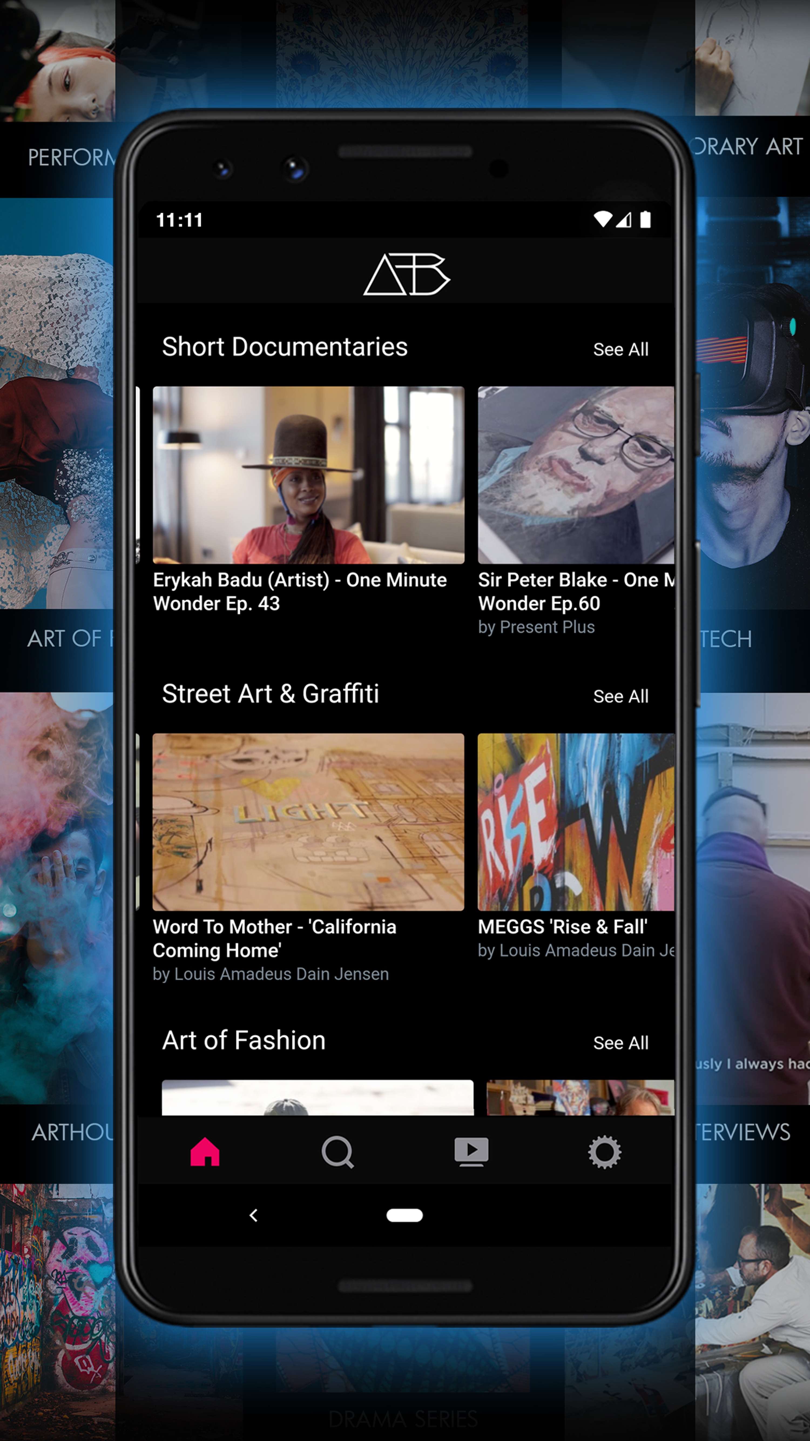Open MEGGS Rise & Fall thumbnail
Image resolution: width=810 pixels, height=1441 pixels.
click(576, 822)
